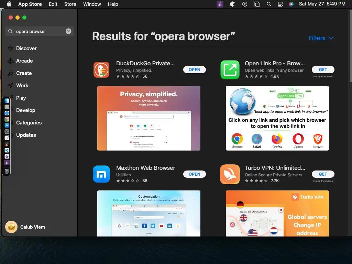Click the results page vertical scrollbar
Screen dimensions: 352x264
coord(351,46)
